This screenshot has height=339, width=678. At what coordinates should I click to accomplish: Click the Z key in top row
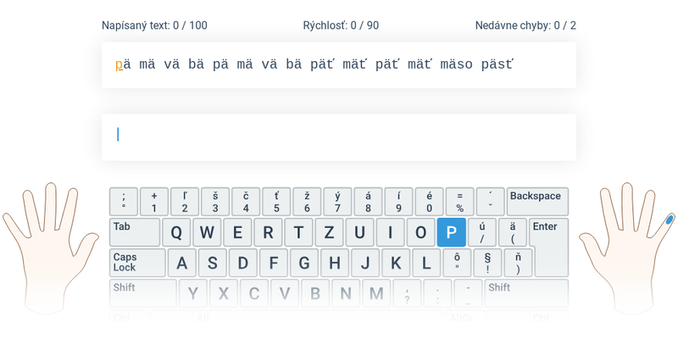tap(329, 232)
